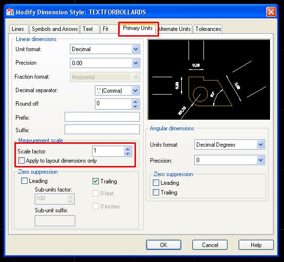Decrease the Scale factor with down arrow
Image resolution: width=284 pixels, height=262 pixels.
[128, 153]
